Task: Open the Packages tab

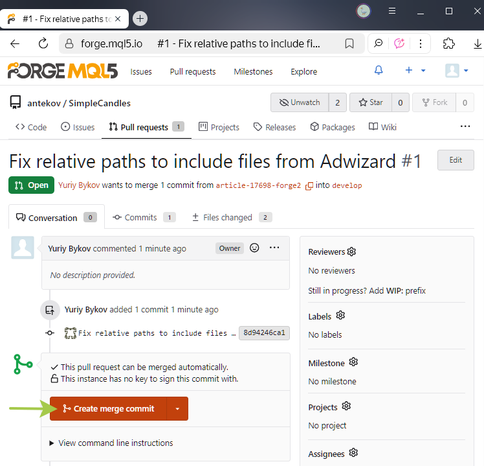Action: (333, 127)
